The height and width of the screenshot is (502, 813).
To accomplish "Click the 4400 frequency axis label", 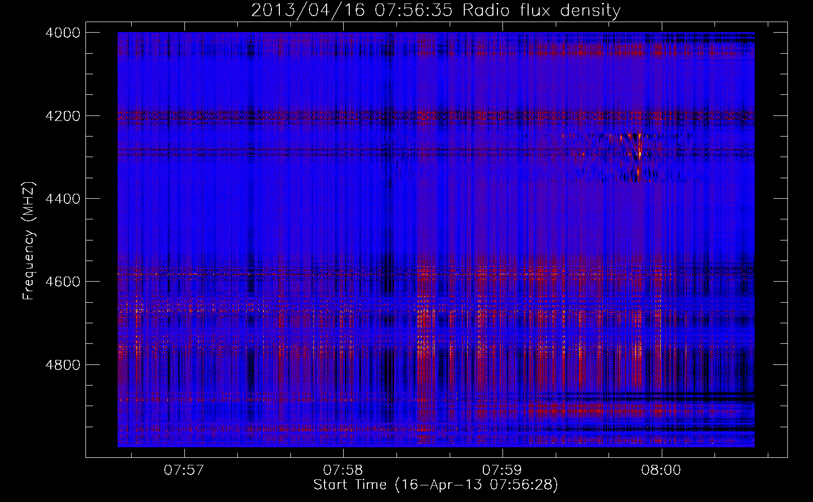I will [x=63, y=199].
